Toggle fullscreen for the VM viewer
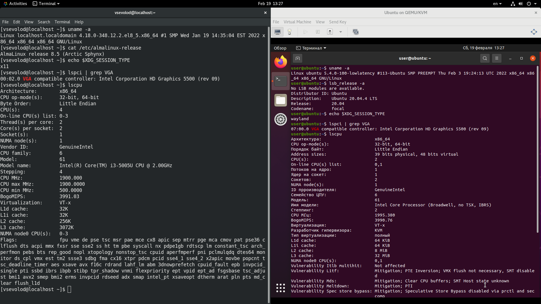The width and height of the screenshot is (541, 304). (534, 32)
